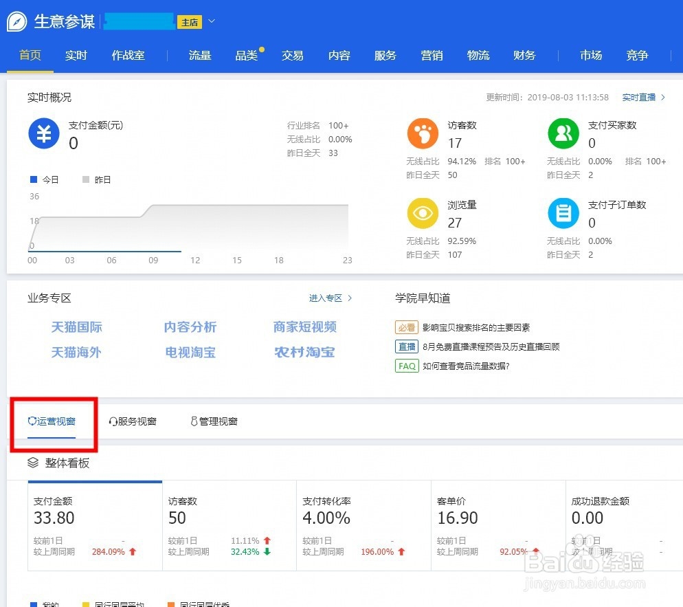Click the orange footprint 访客数 icon
Viewport: 683px width, 607px height.
(x=423, y=133)
